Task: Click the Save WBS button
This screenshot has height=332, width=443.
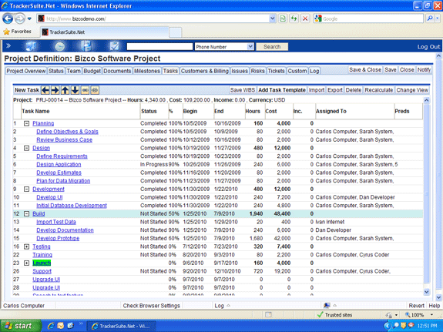Action: coord(243,90)
